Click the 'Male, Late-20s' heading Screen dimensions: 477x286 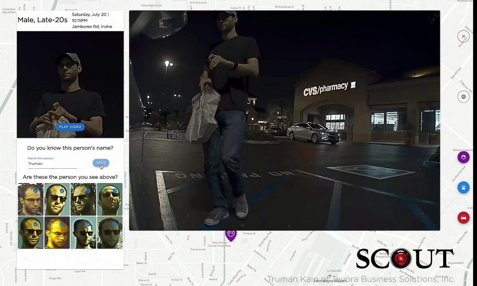[x=42, y=20]
